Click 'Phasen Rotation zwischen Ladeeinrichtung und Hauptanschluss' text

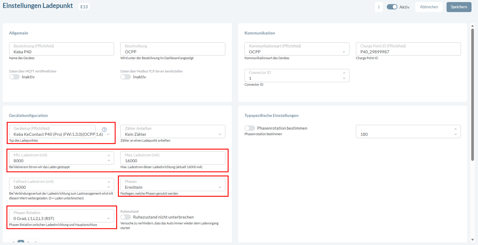pyautogui.click(x=53, y=225)
